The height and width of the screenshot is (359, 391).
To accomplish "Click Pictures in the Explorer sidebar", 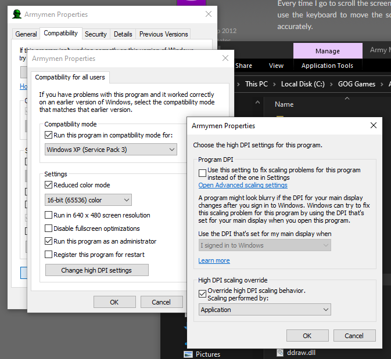I will (x=208, y=354).
